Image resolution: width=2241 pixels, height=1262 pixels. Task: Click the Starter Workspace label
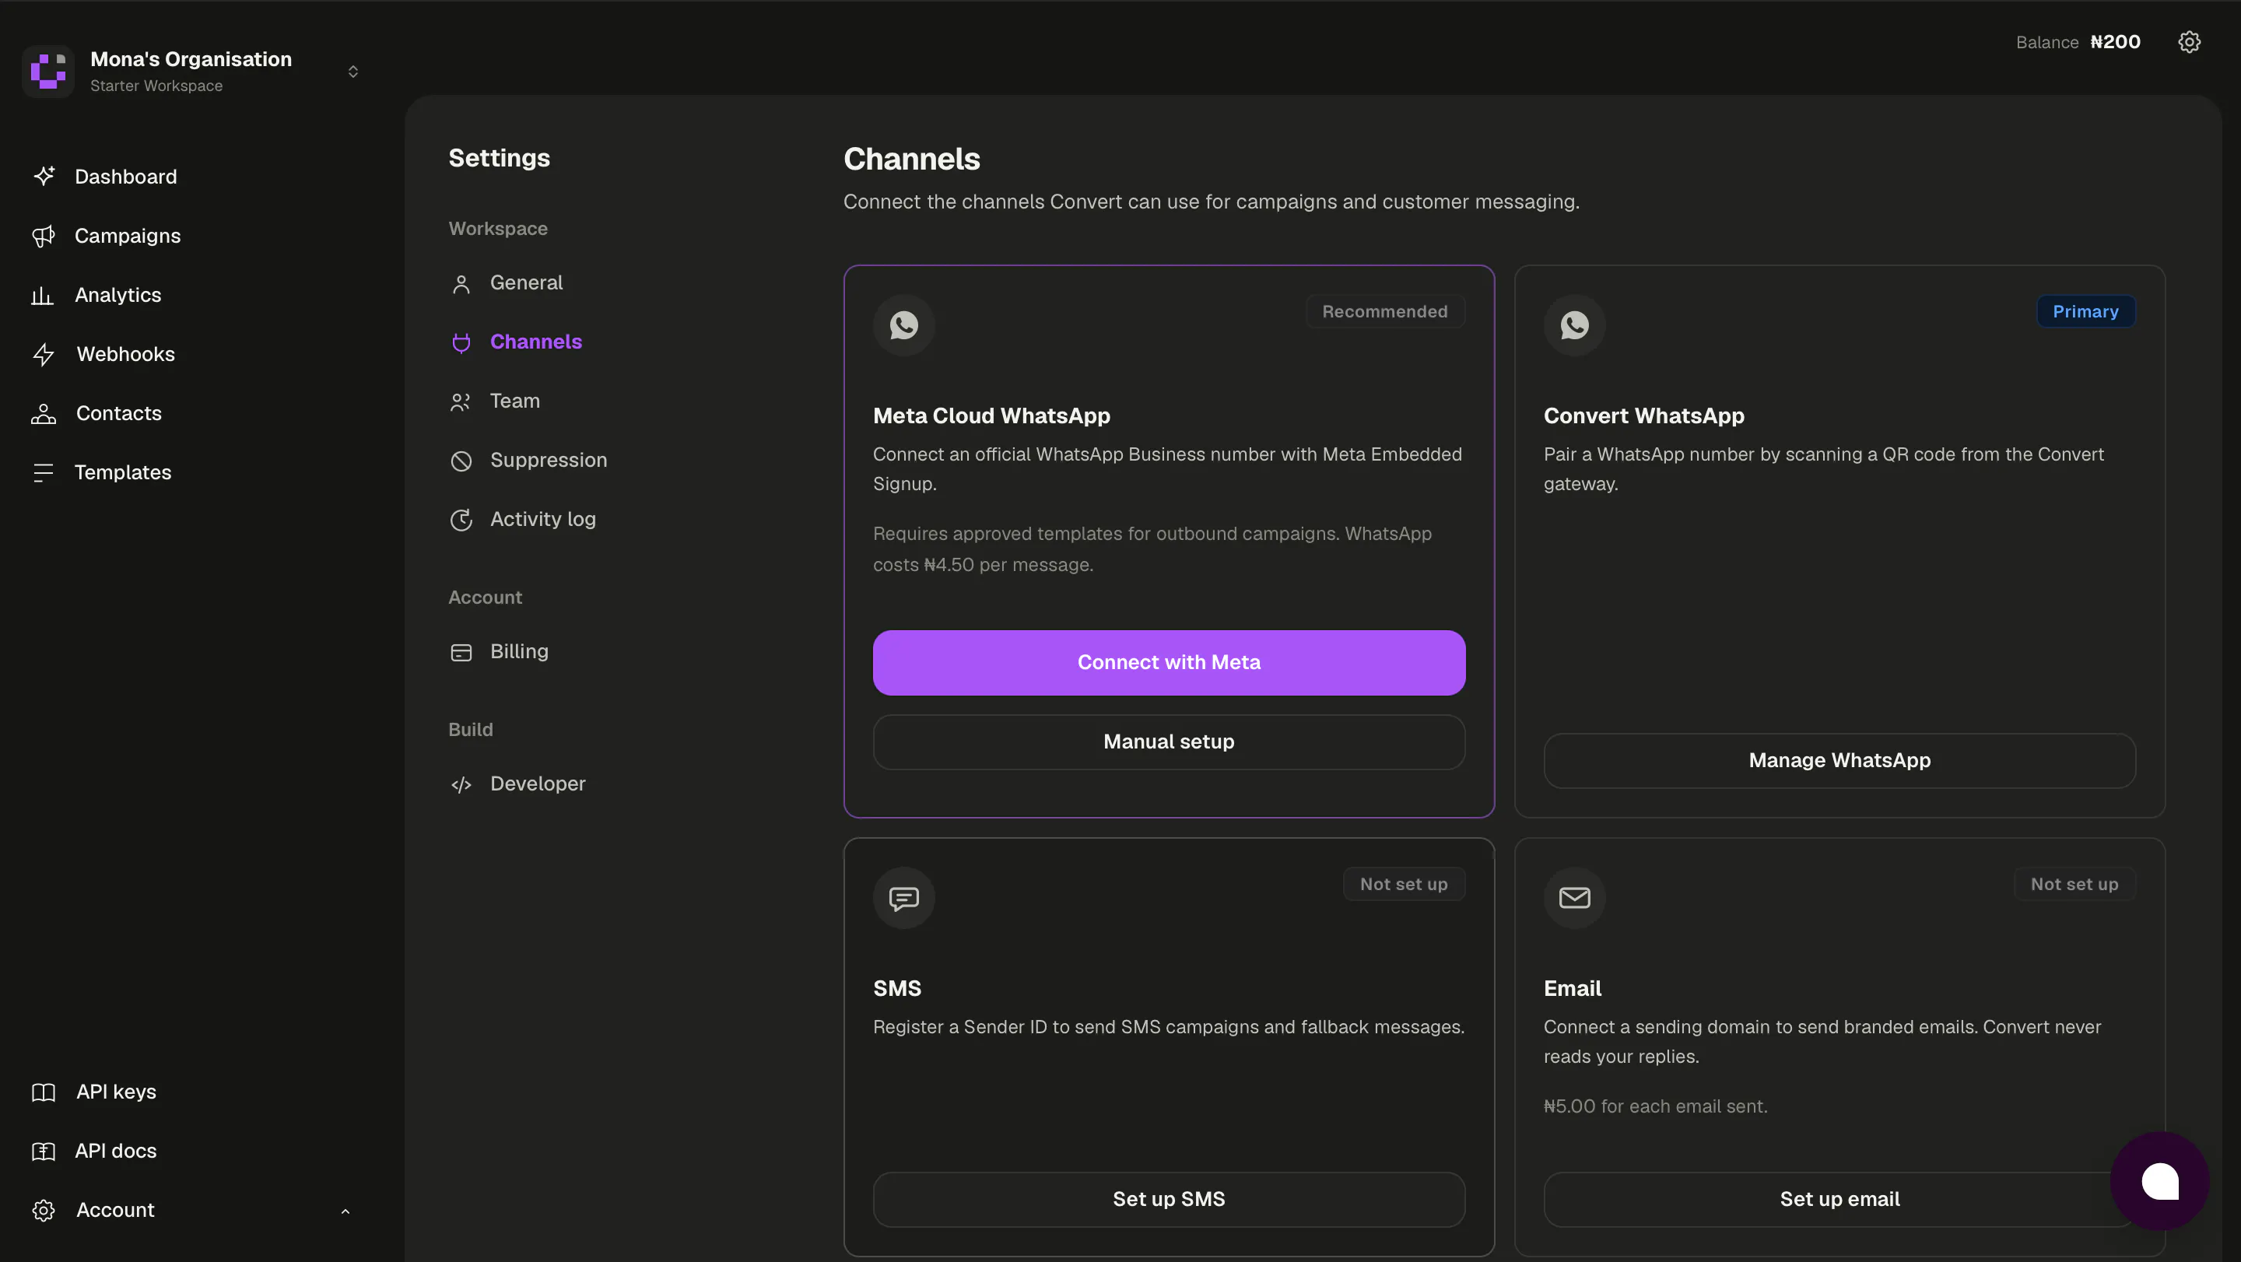click(156, 86)
